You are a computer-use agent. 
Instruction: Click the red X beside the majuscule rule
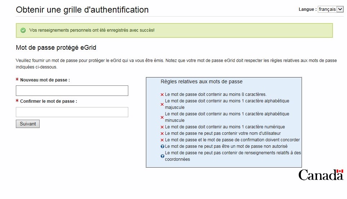pyautogui.click(x=162, y=105)
